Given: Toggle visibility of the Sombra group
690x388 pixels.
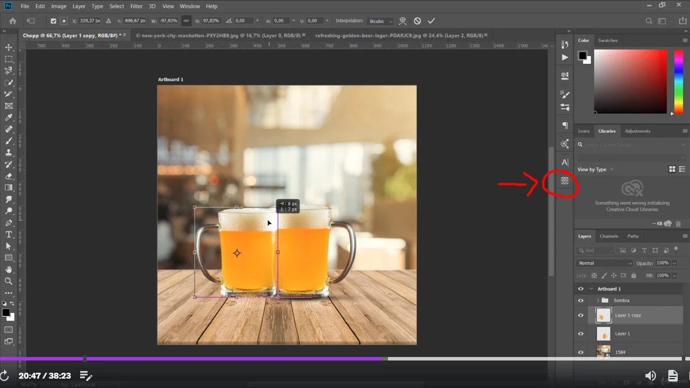Looking at the screenshot, I should [x=581, y=300].
